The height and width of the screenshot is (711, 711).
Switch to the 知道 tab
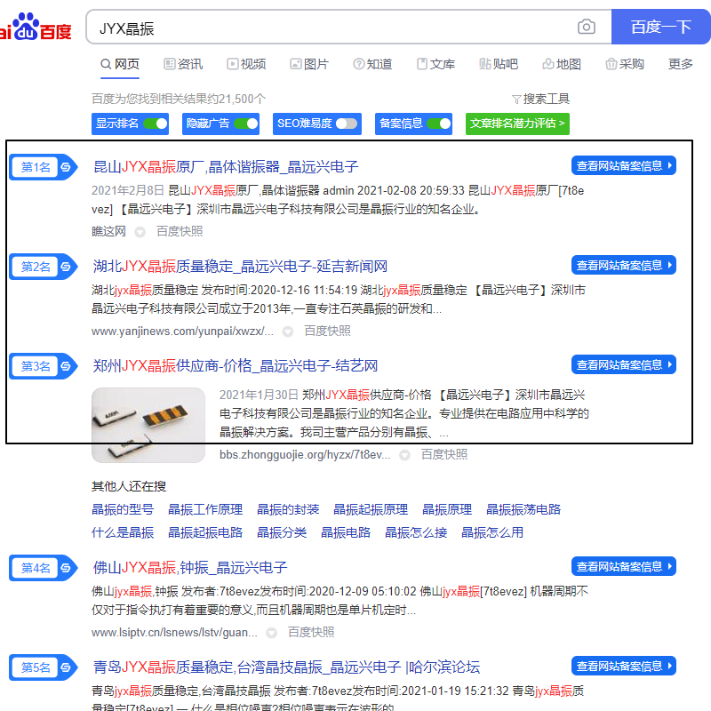coord(372,64)
